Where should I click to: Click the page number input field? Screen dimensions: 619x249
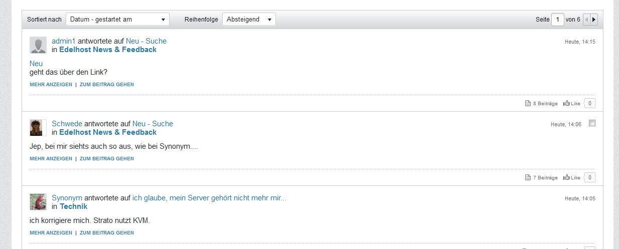pyautogui.click(x=557, y=20)
